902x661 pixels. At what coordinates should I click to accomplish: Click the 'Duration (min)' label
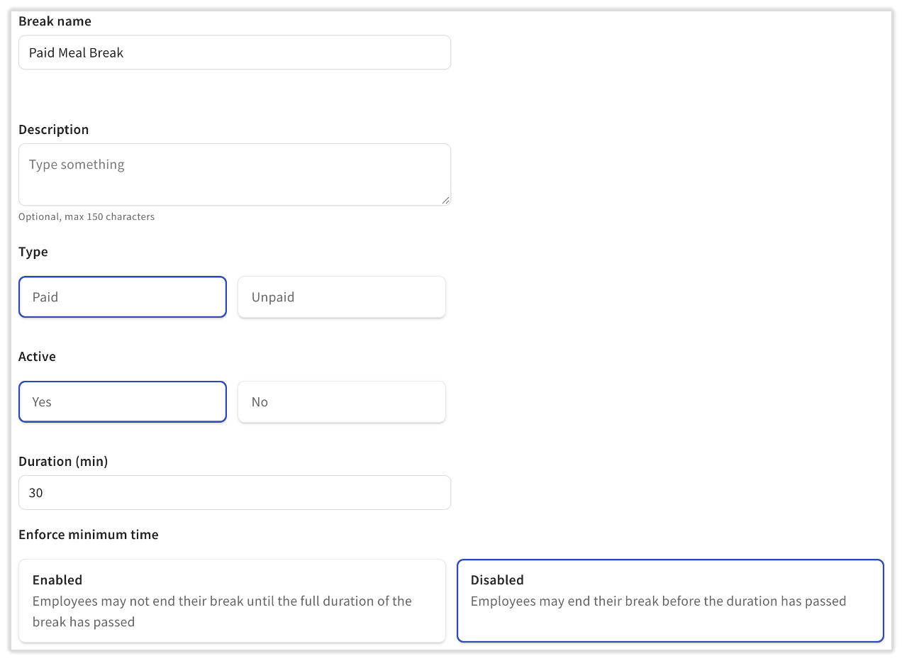(x=63, y=462)
